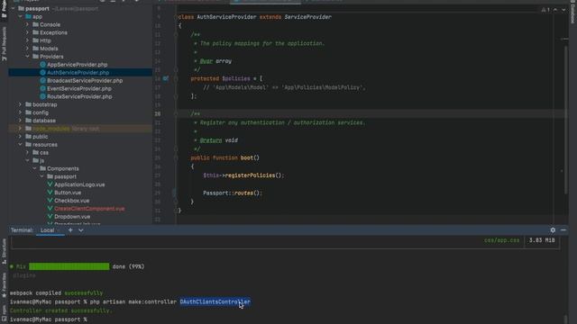Open the Favorites tool window
Image resolution: width=577 pixels, height=324 pixels.
tap(4, 285)
